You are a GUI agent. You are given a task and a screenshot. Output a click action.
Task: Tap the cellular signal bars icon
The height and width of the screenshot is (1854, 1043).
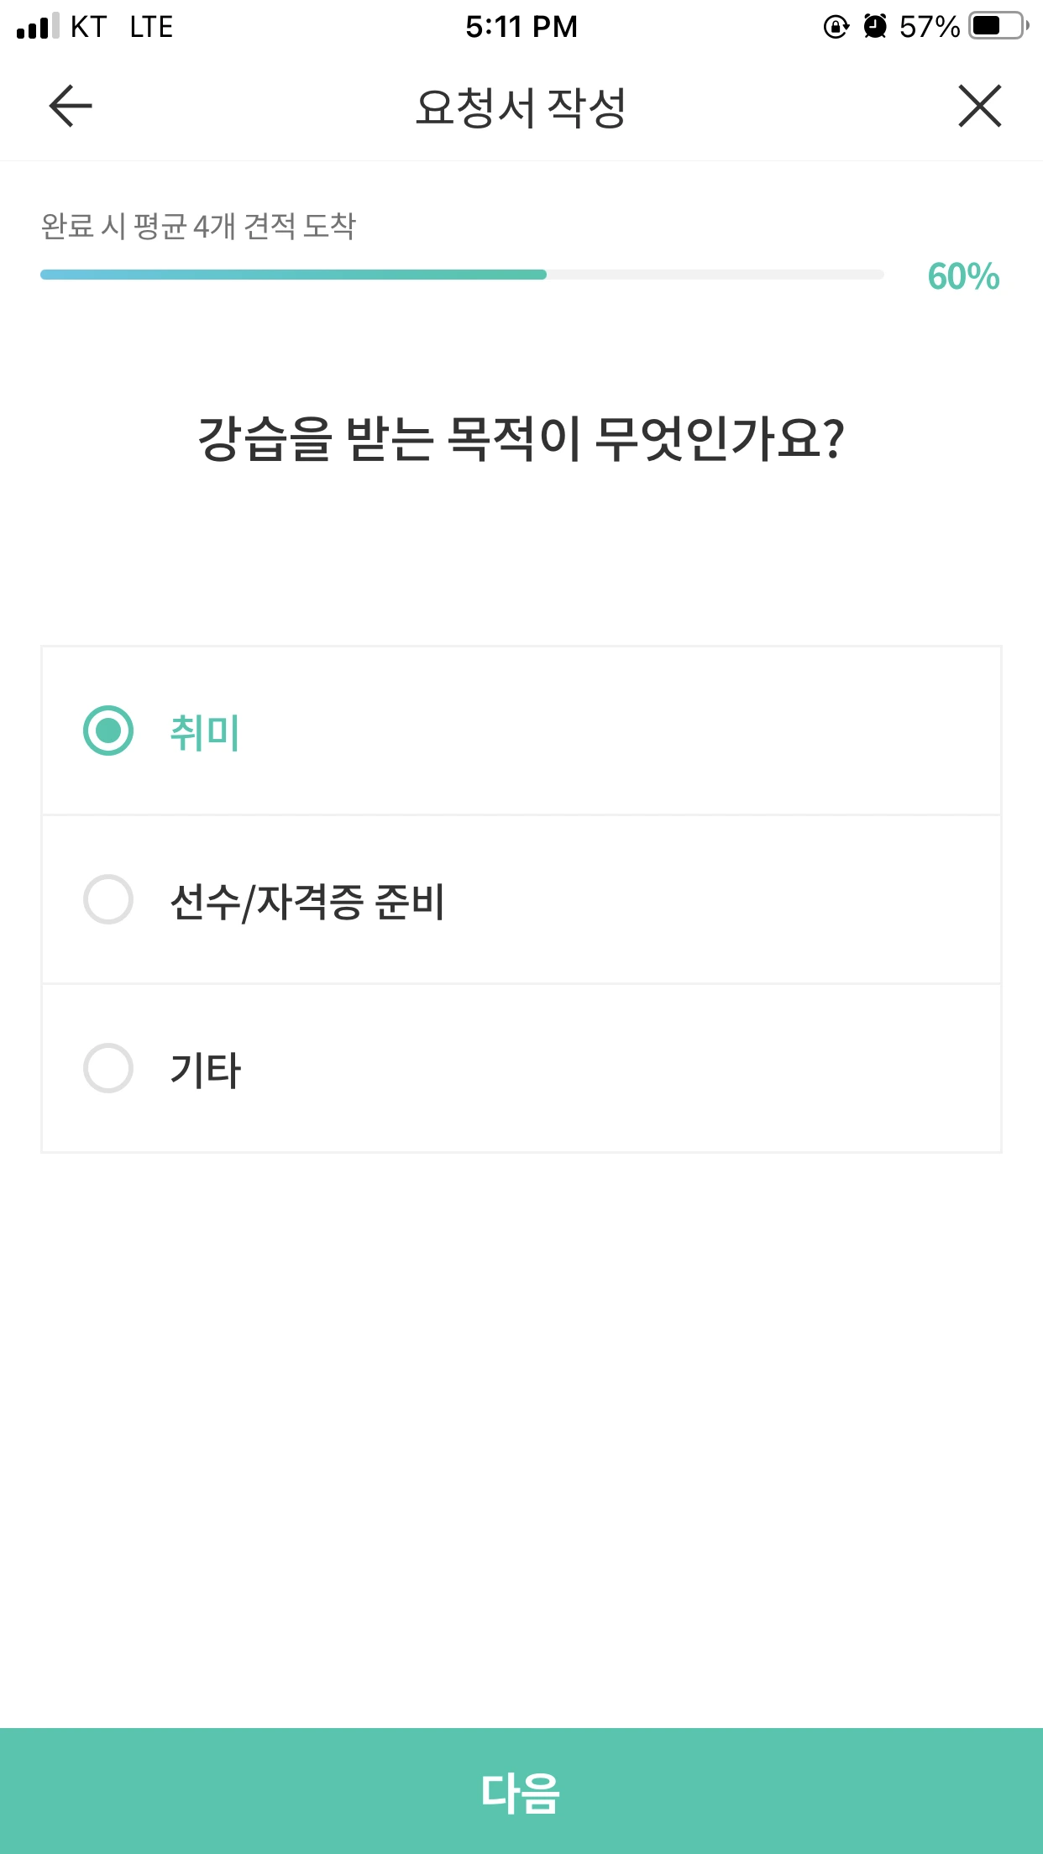(x=38, y=26)
